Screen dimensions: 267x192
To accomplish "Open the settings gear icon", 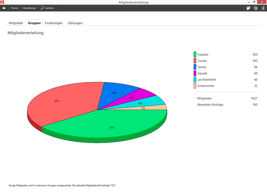I will [x=256, y=8].
